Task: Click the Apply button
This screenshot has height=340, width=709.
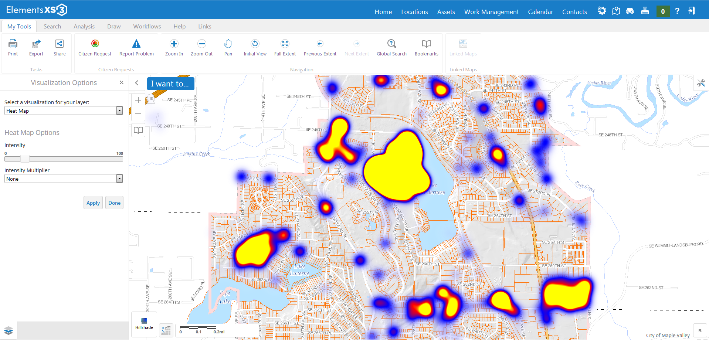Action: pos(93,203)
